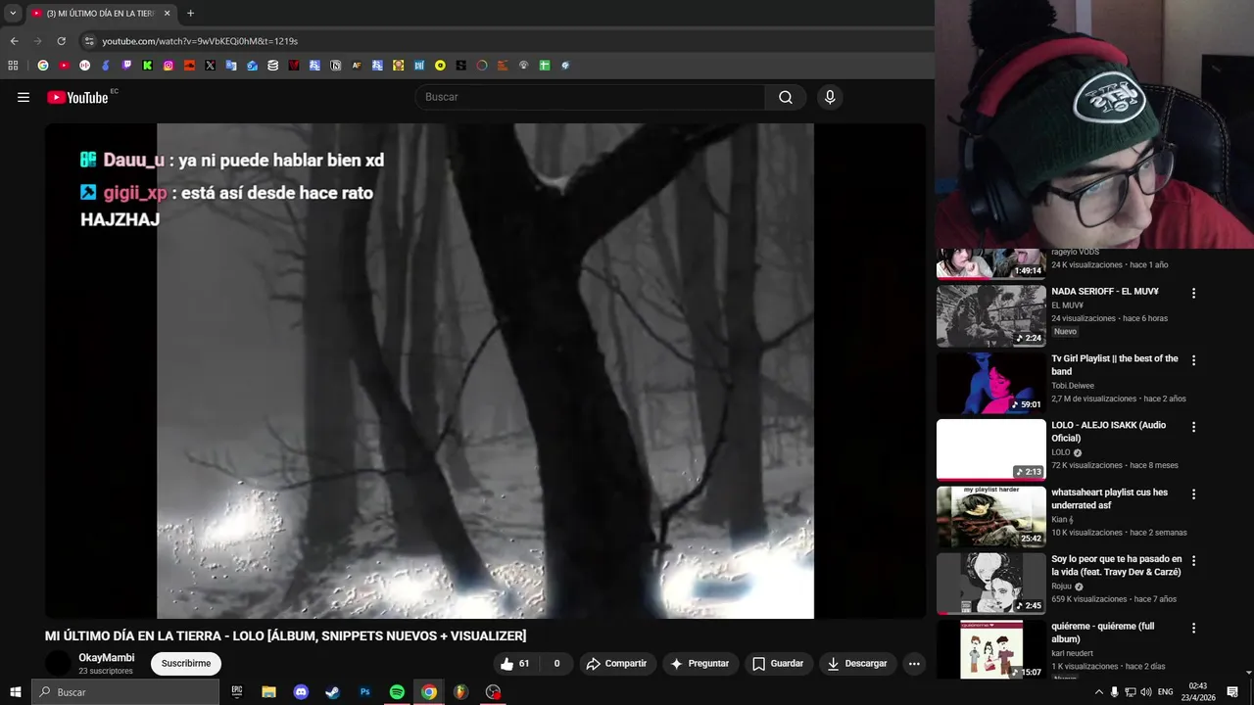Screen dimensions: 1254x705
Task: Open the SoundCloud bookmark
Action: coord(189,66)
